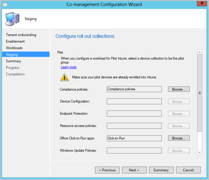Screen dimensions: 209x180
Task: Click the Compliance policies text field
Action: click(134, 89)
